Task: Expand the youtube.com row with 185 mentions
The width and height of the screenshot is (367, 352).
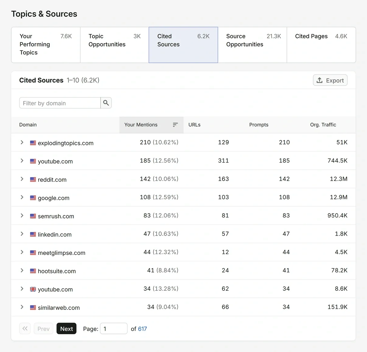Action: [x=22, y=161]
